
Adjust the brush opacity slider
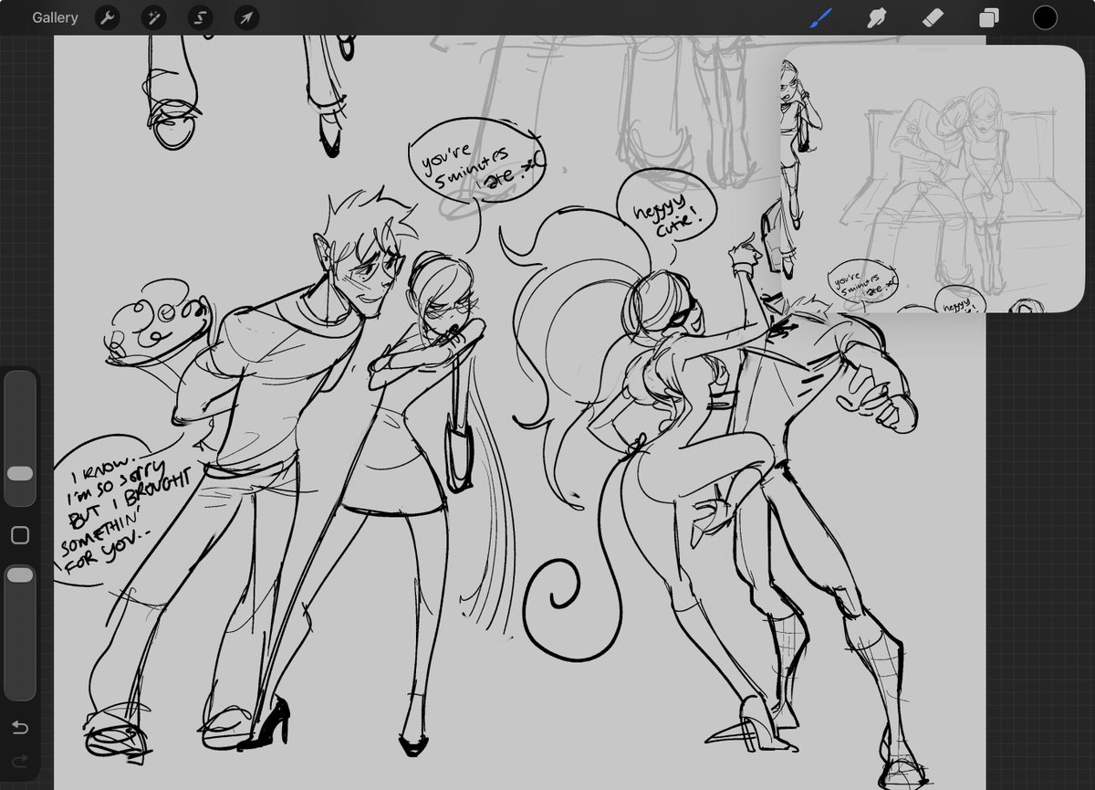point(20,632)
